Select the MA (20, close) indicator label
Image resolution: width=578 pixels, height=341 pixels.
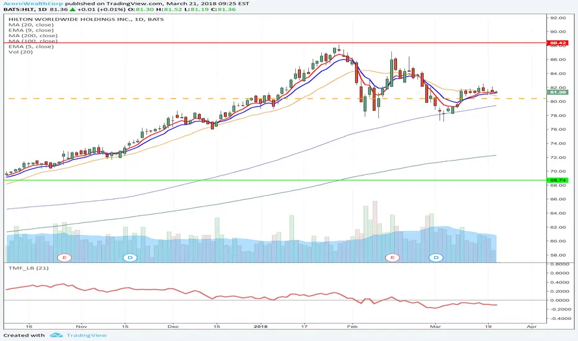31,25
